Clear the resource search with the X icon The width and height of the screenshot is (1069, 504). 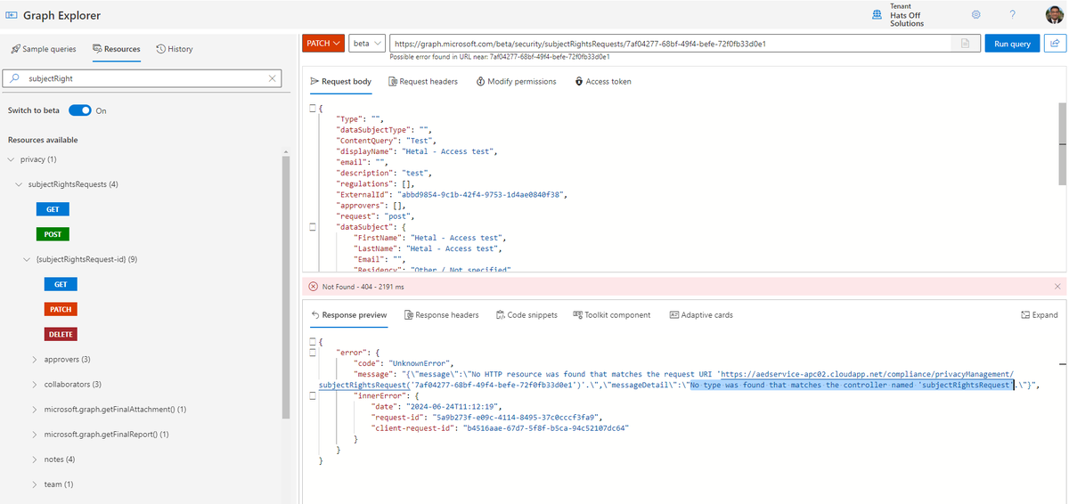[273, 78]
